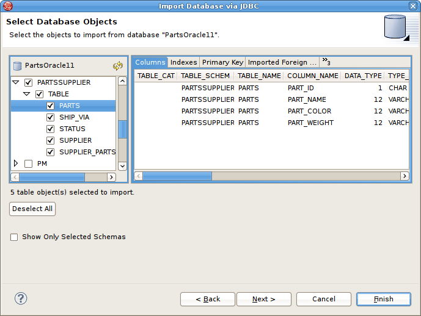
Task: Click the columns table horizontal scrollbar thumb
Action: 177,176
